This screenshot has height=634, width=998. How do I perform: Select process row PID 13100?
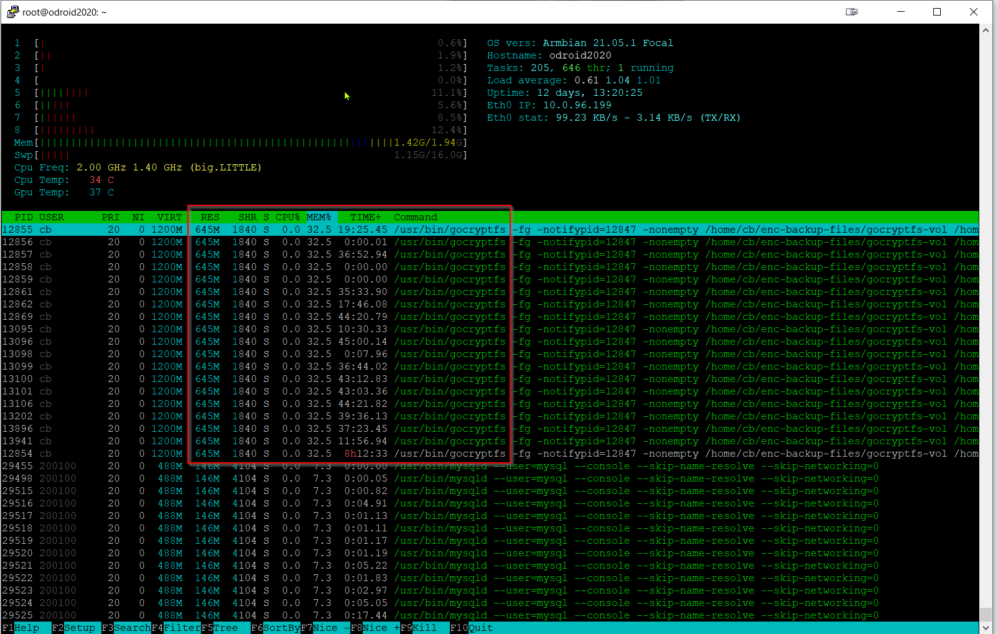pos(490,379)
